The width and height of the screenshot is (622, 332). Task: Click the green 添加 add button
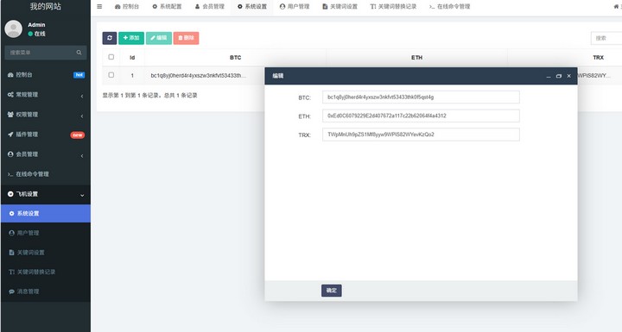(131, 38)
